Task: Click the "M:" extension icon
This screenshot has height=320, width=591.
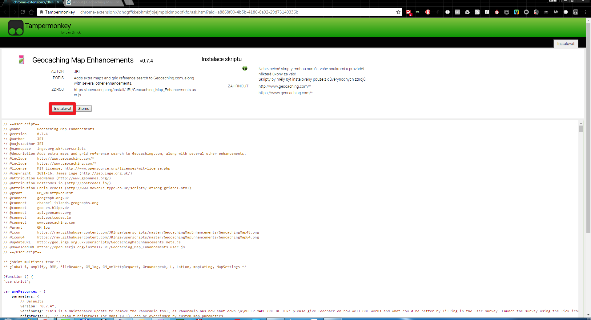Action: coord(556,12)
